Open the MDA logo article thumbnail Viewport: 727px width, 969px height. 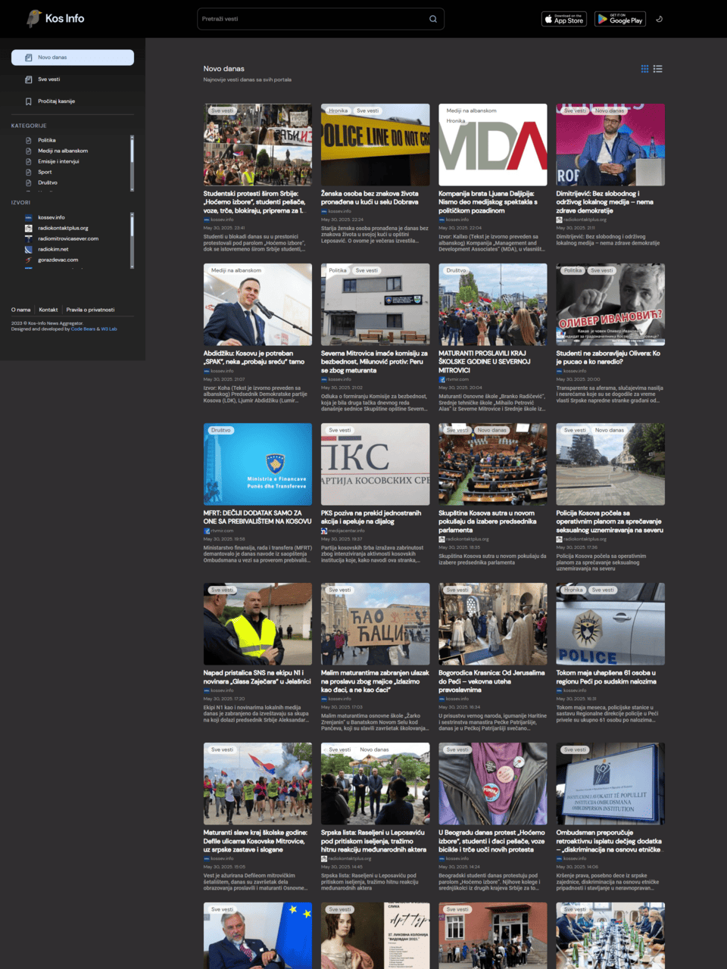coord(493,145)
